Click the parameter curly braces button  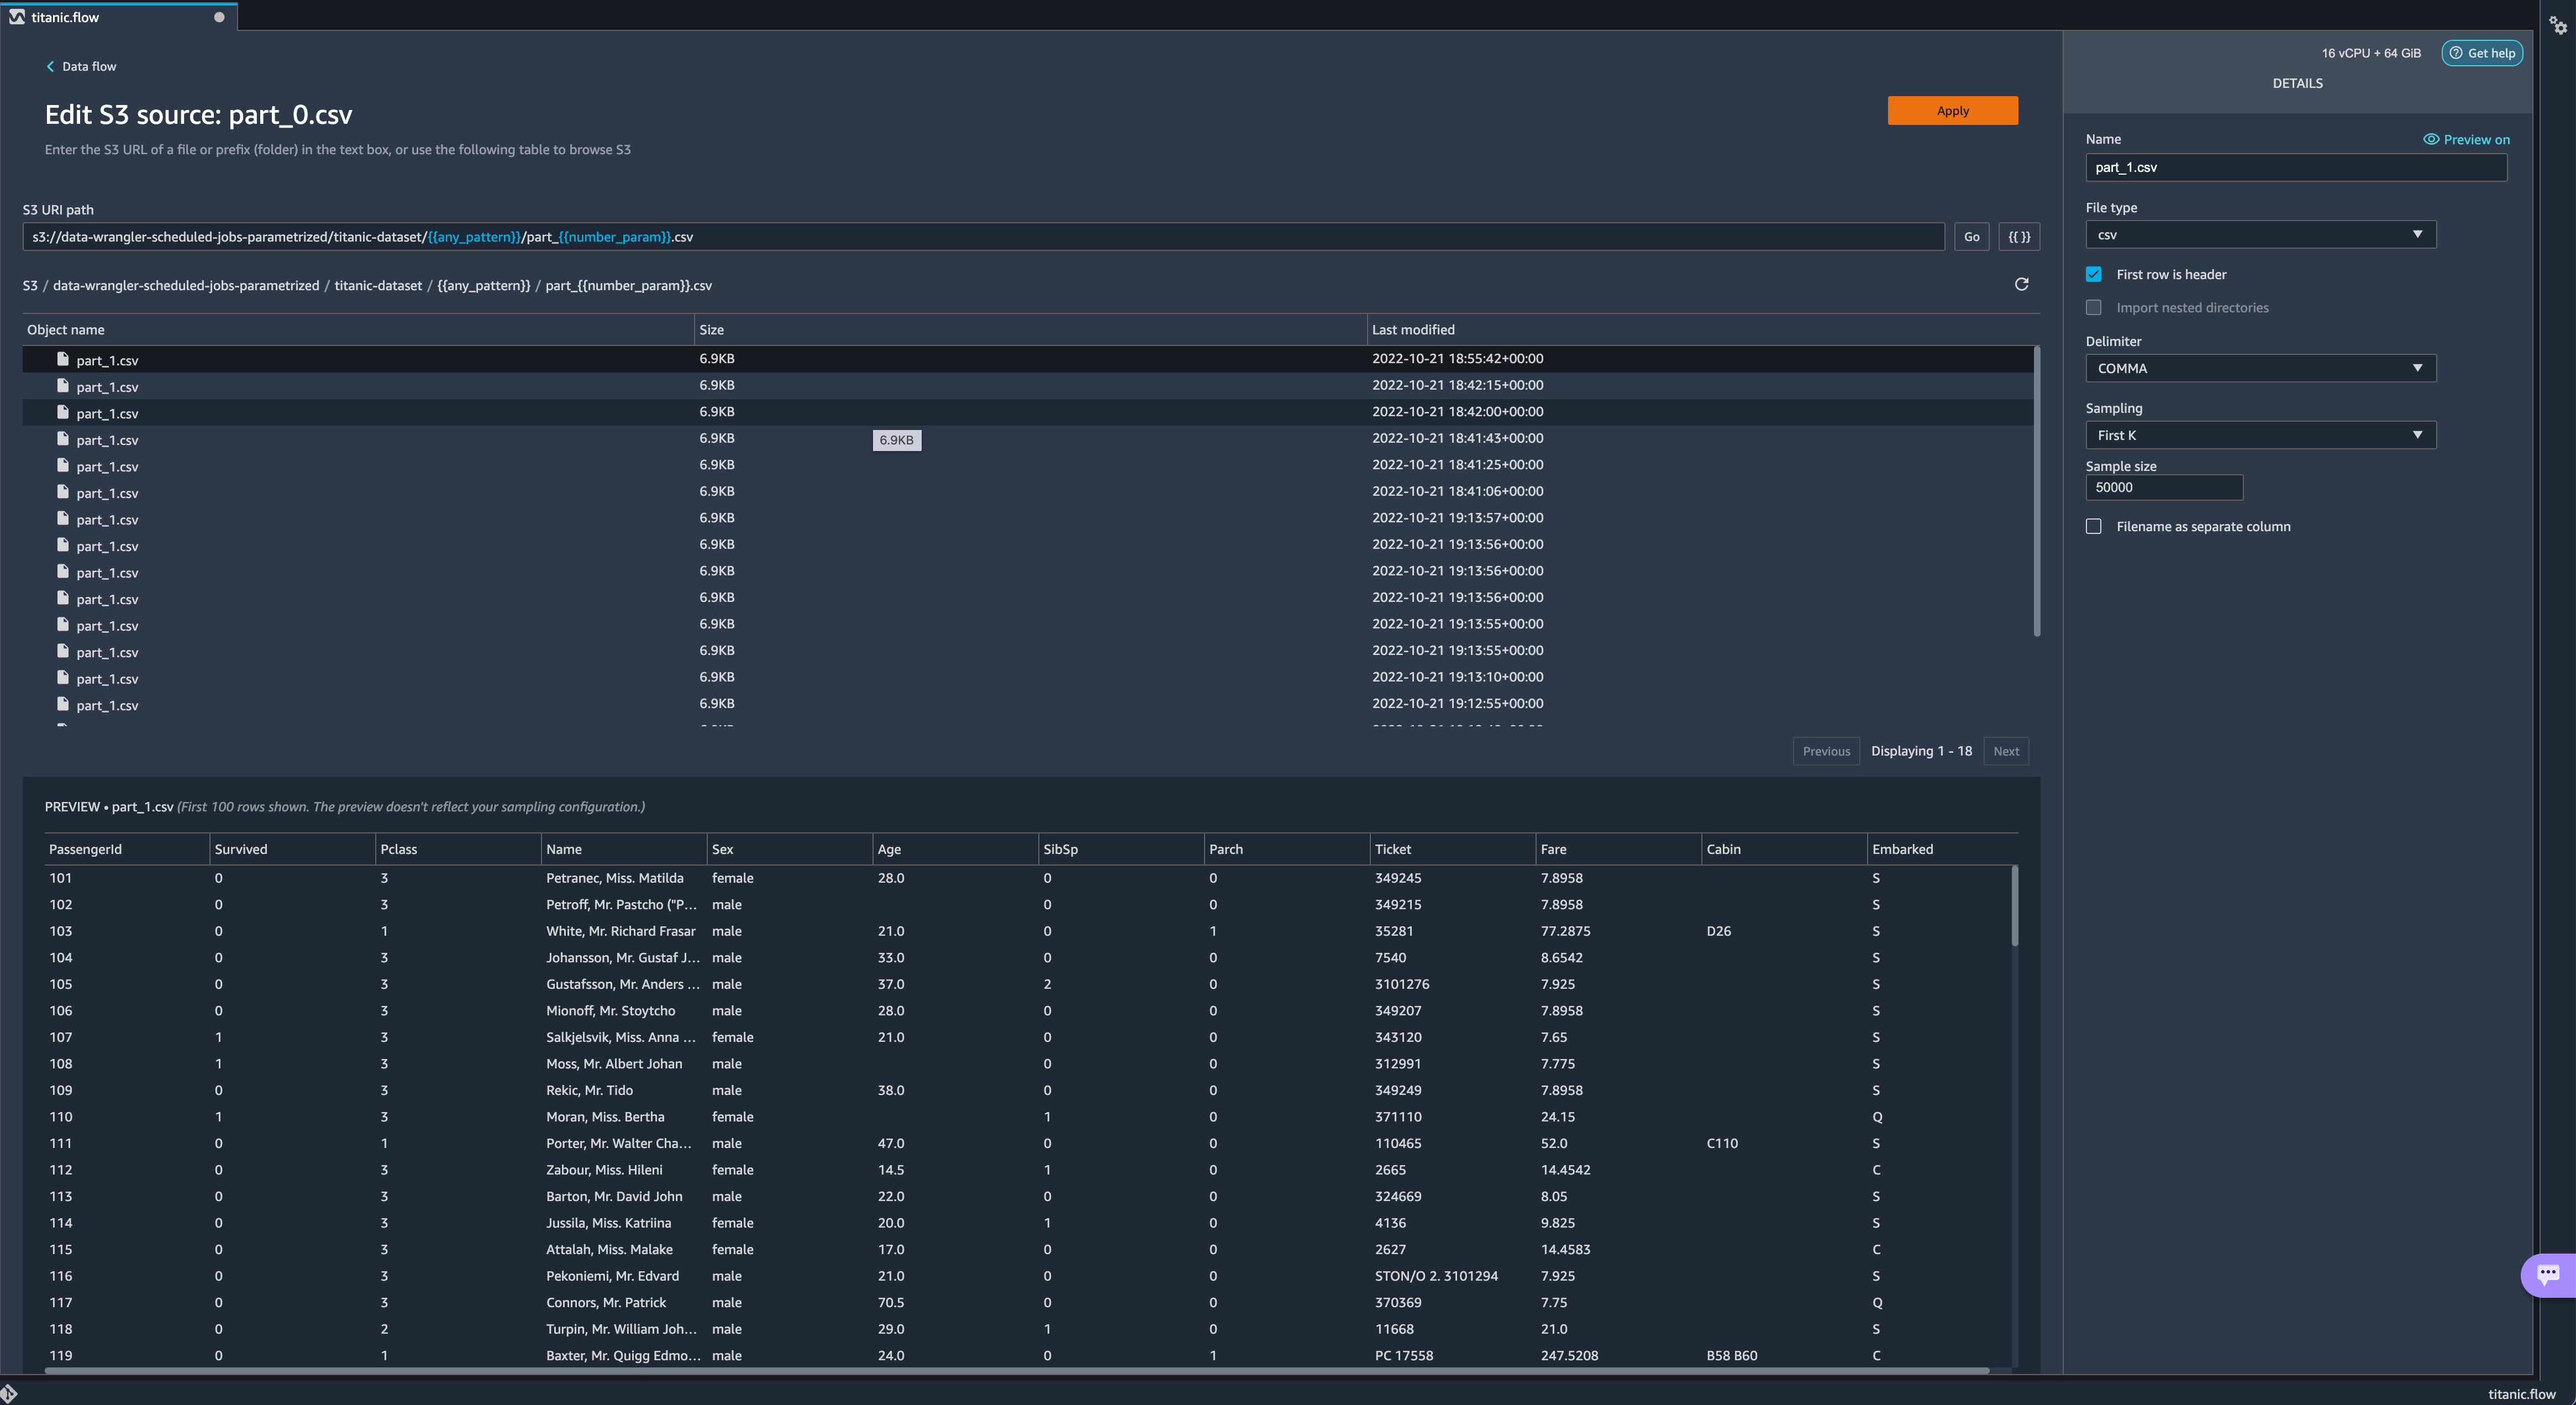2019,237
